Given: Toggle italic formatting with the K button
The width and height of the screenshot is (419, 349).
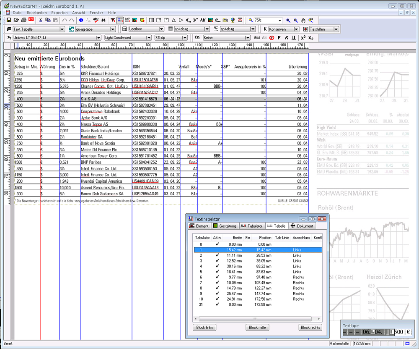Looking at the screenshot, I should [287, 38].
